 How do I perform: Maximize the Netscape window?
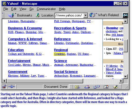tap(120, 4)
